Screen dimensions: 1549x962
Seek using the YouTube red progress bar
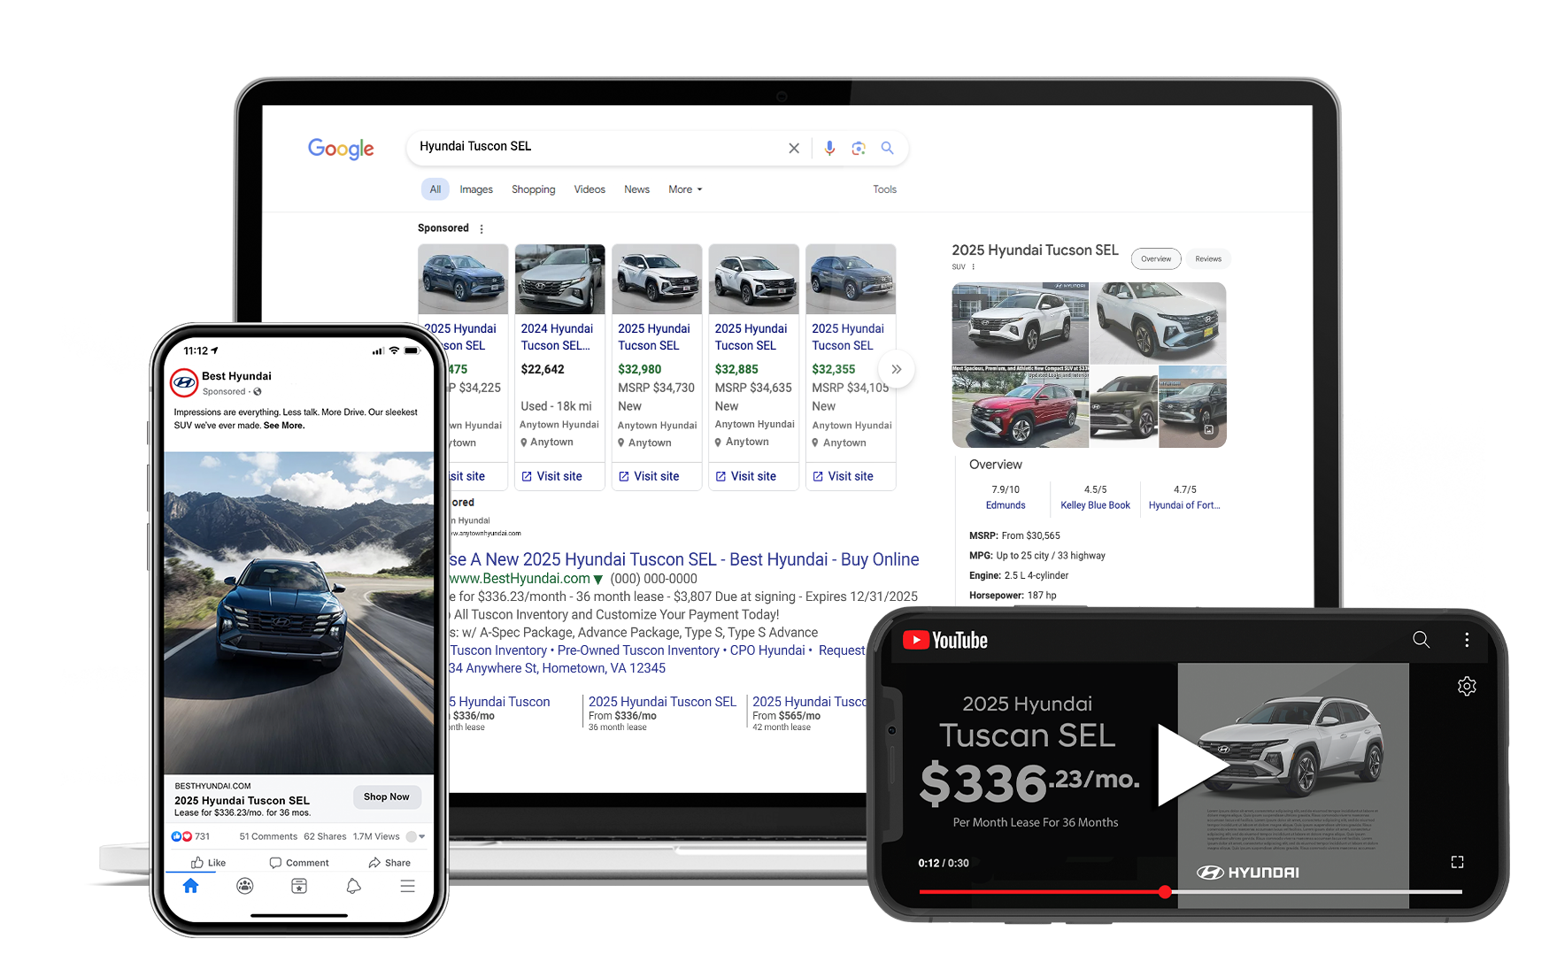click(x=1191, y=892)
